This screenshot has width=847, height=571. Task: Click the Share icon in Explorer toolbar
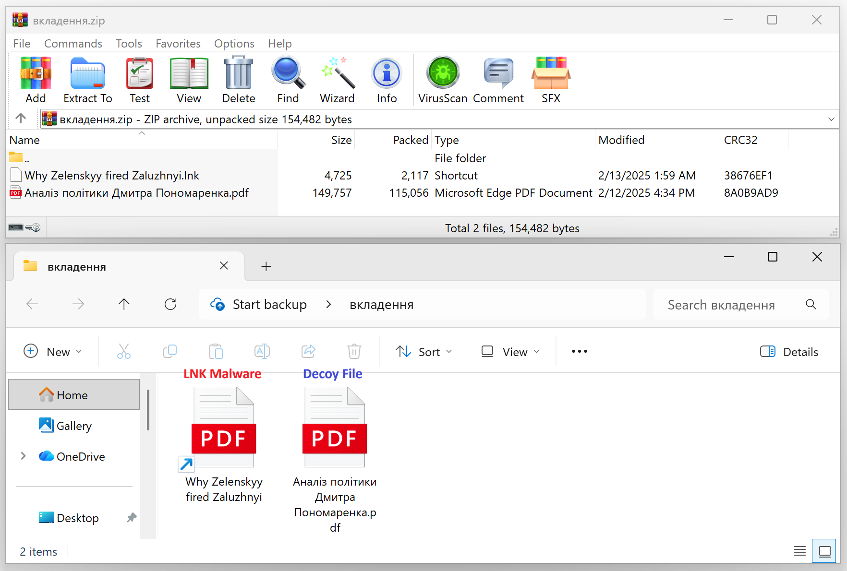(x=308, y=352)
